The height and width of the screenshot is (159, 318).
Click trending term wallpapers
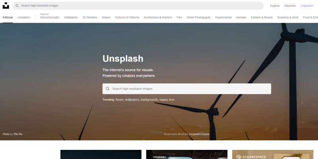(132, 100)
